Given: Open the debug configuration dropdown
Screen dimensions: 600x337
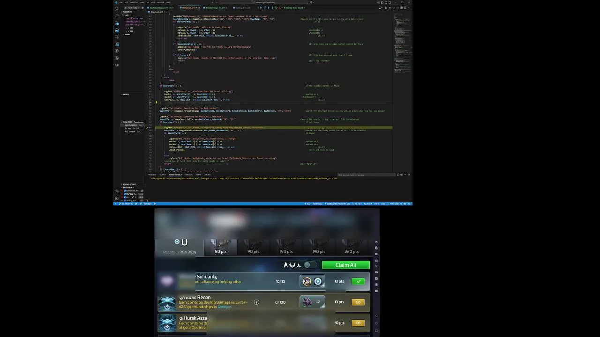Looking at the screenshot, I should tap(132, 7).
